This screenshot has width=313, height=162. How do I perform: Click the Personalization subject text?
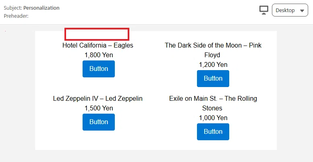point(41,8)
